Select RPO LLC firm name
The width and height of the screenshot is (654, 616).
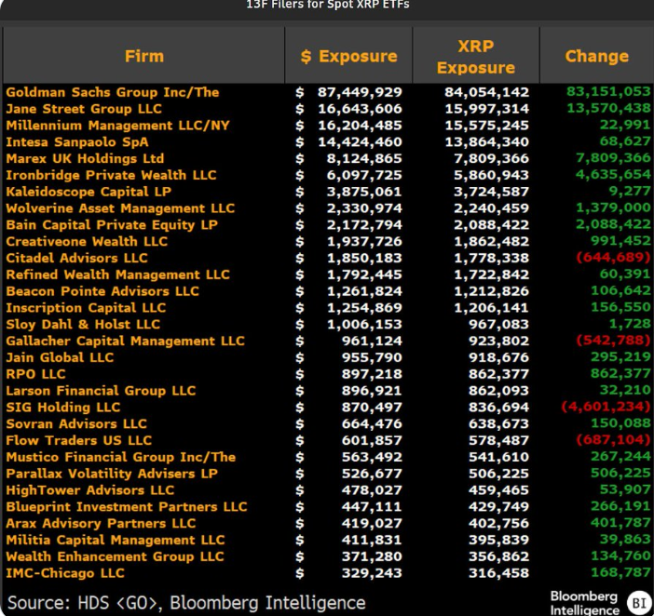(35, 374)
